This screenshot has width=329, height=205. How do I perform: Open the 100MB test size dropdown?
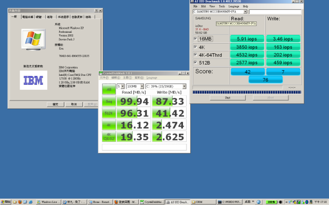(142, 86)
